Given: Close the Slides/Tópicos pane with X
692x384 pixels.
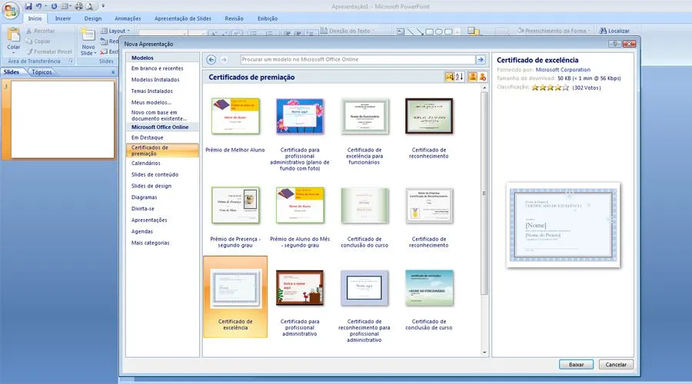Looking at the screenshot, I should pyautogui.click(x=113, y=72).
